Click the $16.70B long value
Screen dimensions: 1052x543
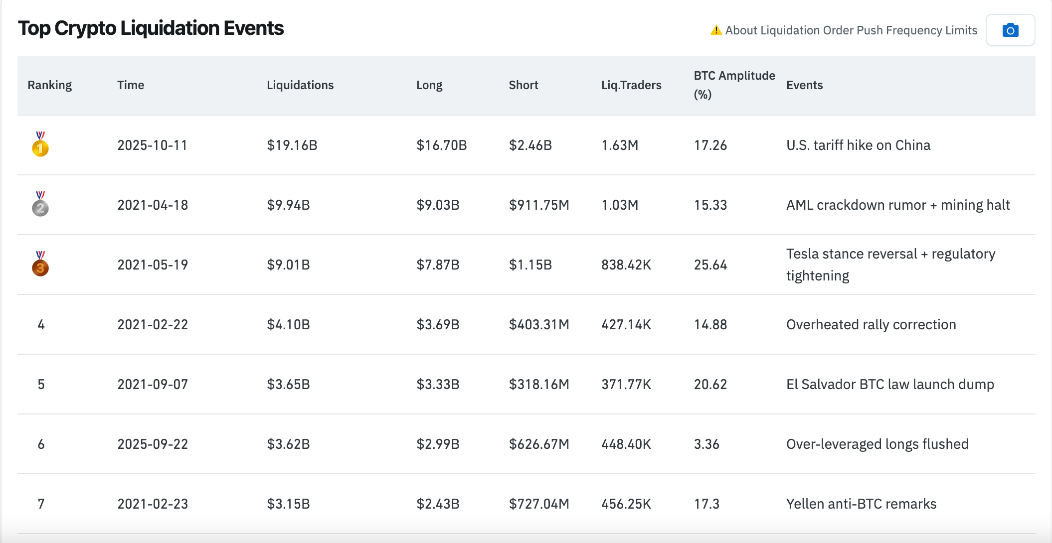442,145
